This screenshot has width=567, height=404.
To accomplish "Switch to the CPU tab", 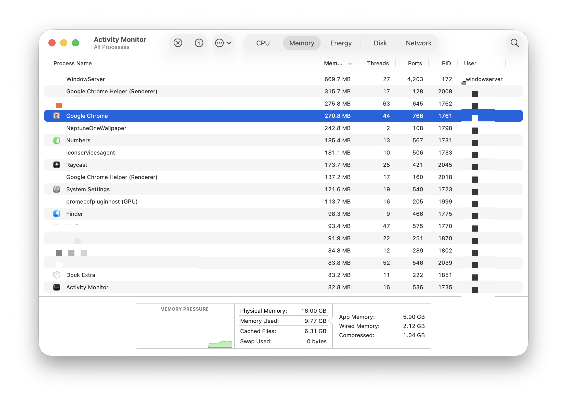I will (x=263, y=43).
